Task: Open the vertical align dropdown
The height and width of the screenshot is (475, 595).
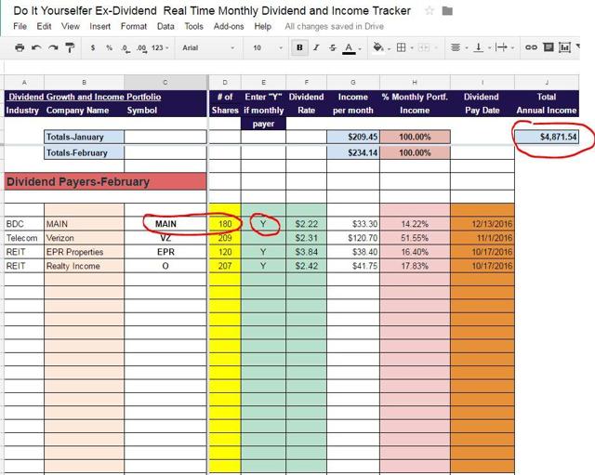Action: pyautogui.click(x=482, y=47)
